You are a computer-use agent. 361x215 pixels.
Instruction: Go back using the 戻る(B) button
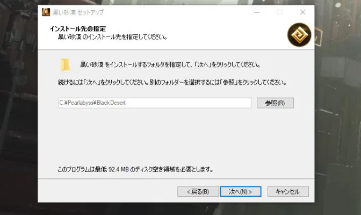coord(198,191)
